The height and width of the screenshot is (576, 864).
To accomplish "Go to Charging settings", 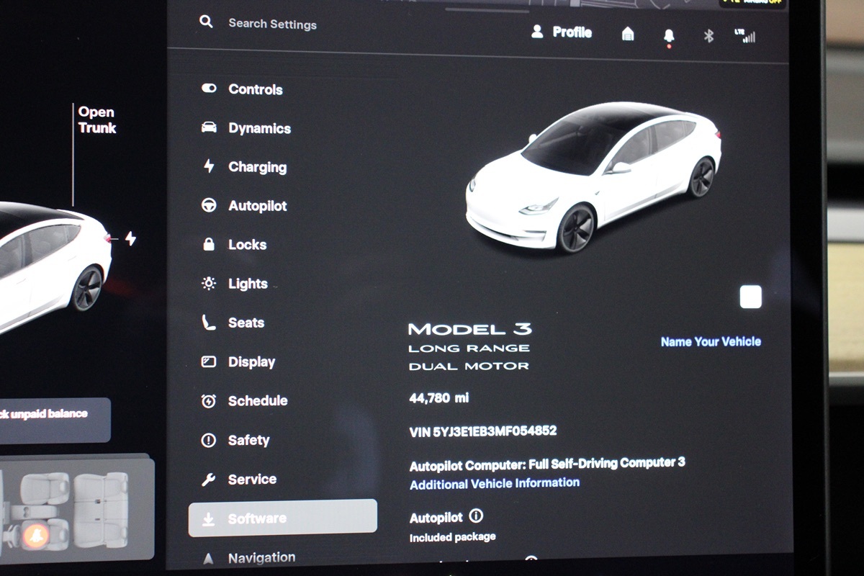I will point(257,167).
